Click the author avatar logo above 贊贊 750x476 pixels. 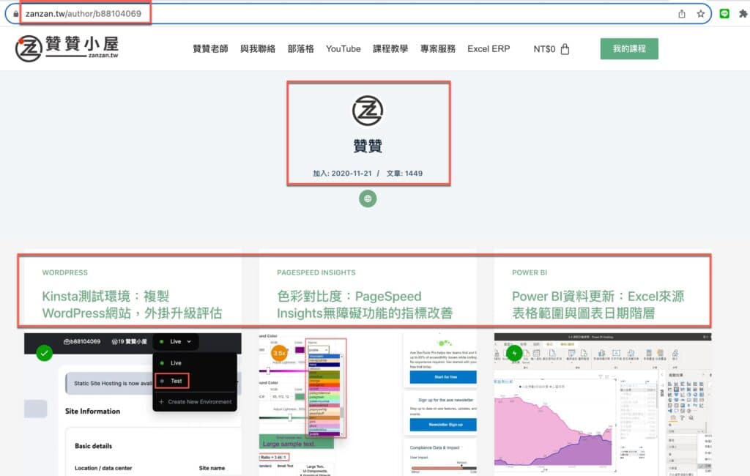coord(368,111)
